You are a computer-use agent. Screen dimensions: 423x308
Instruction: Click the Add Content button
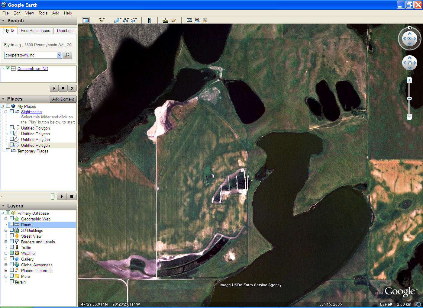(63, 99)
